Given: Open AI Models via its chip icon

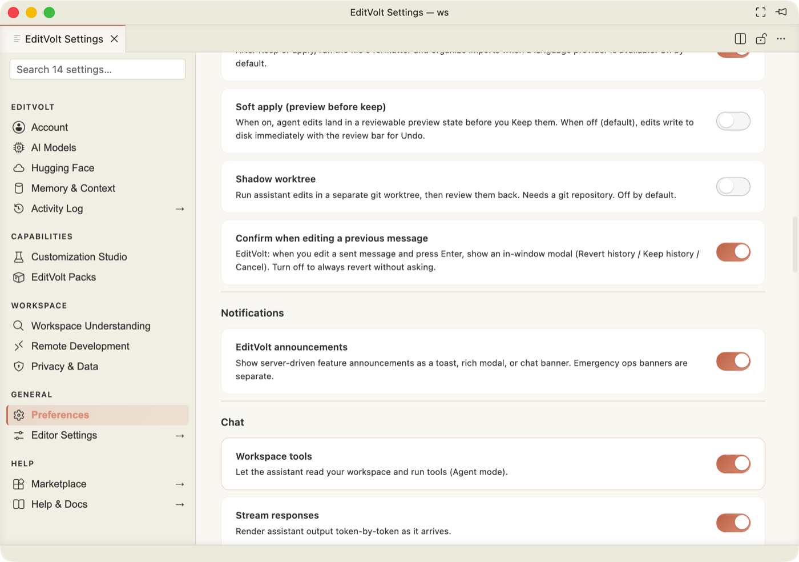Looking at the screenshot, I should coord(19,148).
